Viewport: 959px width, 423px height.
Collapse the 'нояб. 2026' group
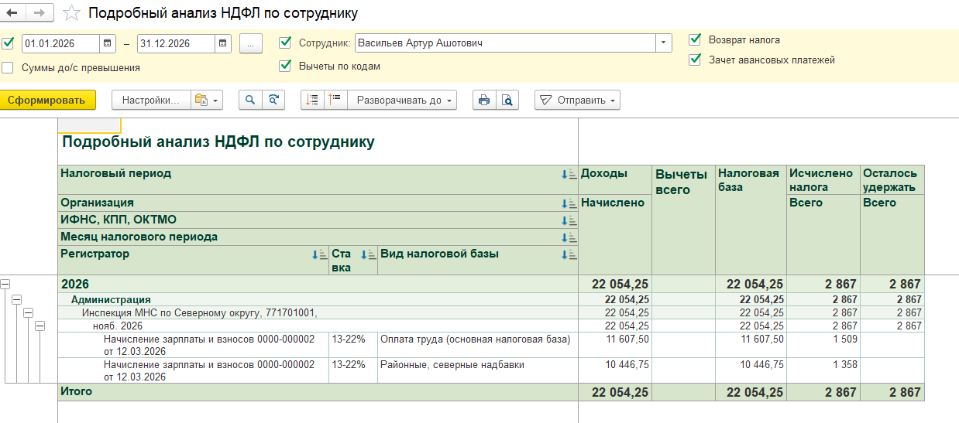click(x=40, y=326)
